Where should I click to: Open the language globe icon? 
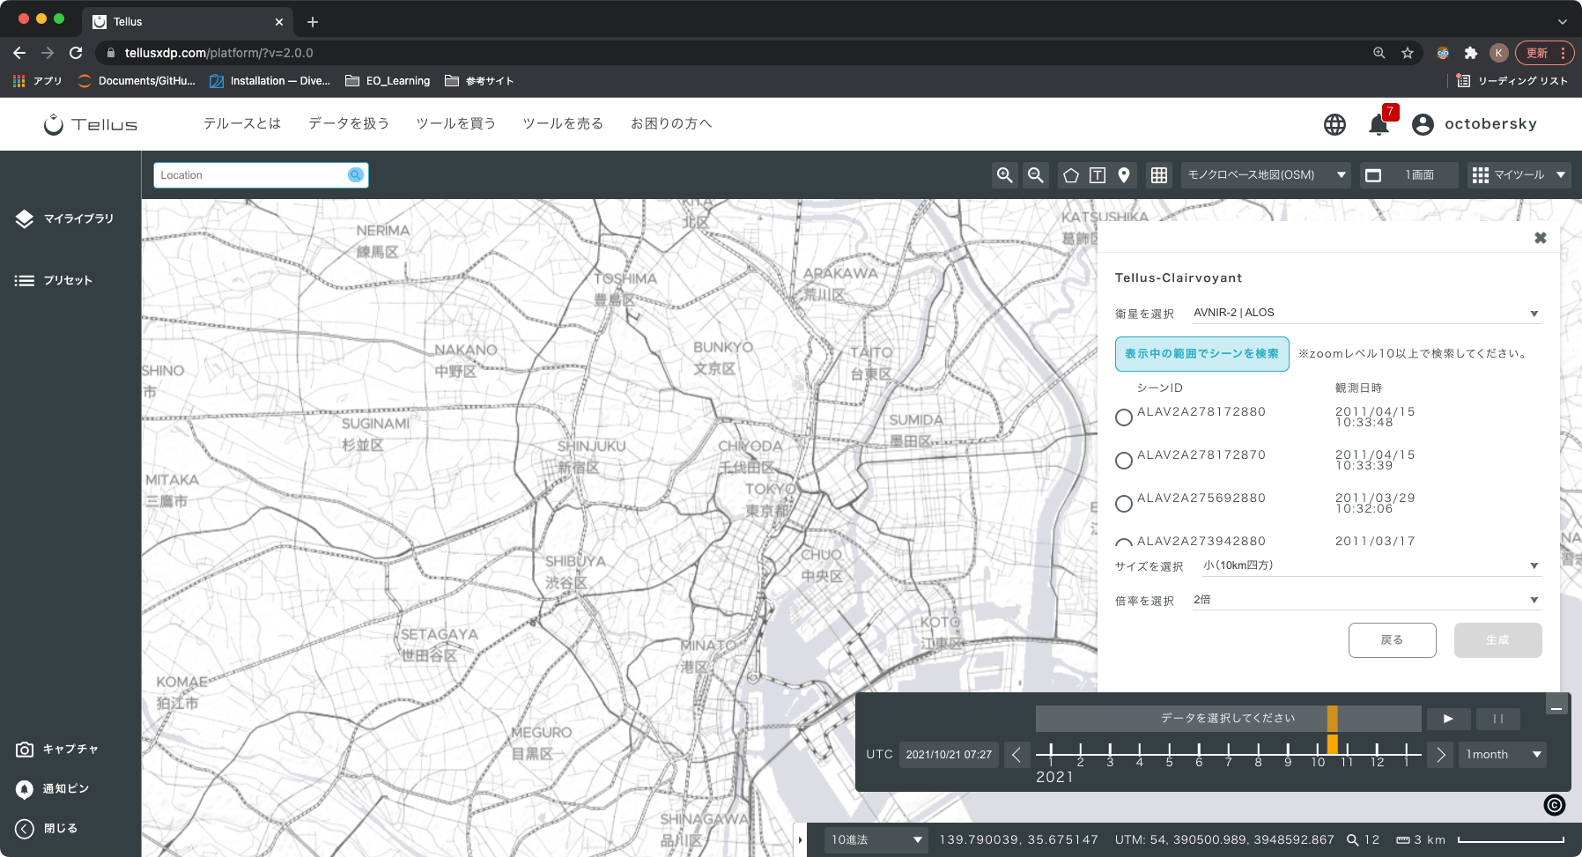pyautogui.click(x=1334, y=124)
